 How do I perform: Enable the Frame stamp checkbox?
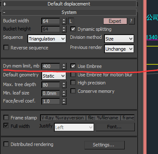click(x=6, y=117)
